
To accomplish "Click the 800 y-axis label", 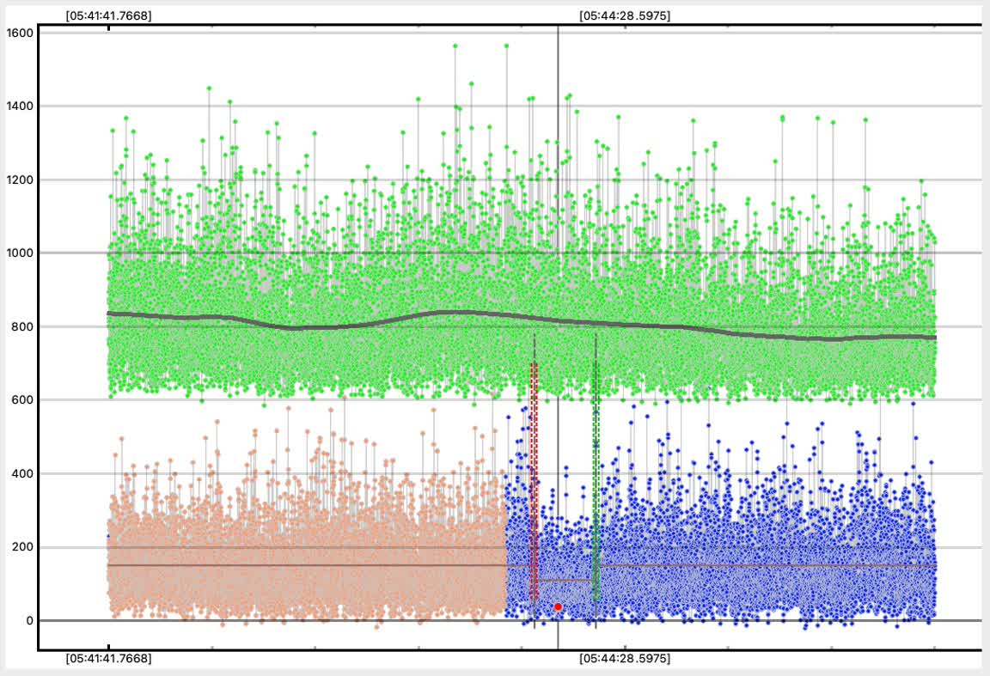I will 21,326.
